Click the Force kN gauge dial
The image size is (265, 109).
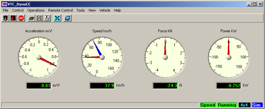pyautogui.click(x=165, y=57)
